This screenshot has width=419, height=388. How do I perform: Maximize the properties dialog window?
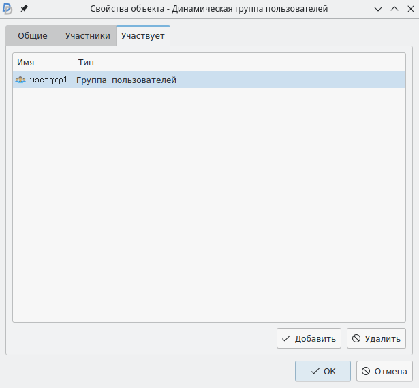[x=394, y=9]
